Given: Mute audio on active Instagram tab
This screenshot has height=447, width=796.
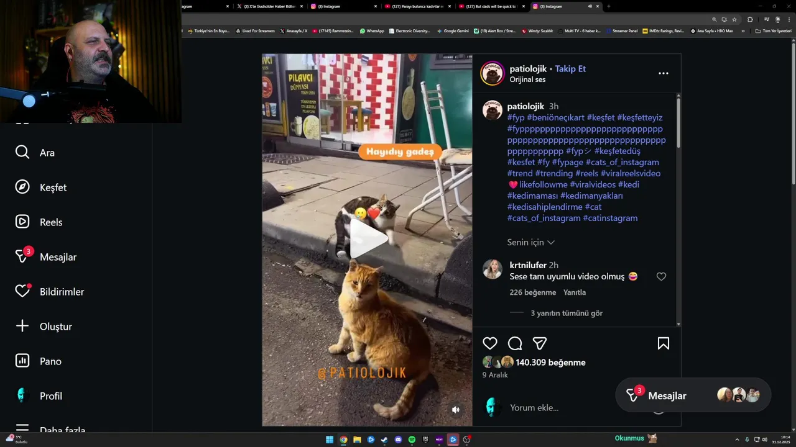Looking at the screenshot, I should pyautogui.click(x=590, y=6).
